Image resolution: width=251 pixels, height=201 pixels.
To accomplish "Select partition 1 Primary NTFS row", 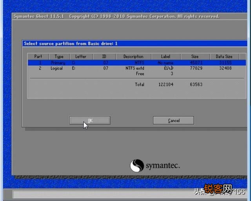I will [x=137, y=63].
